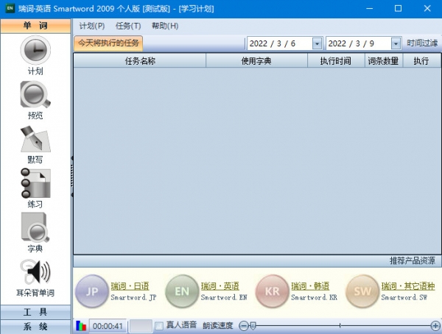This screenshot has width=442, height=334.
Task: Click the minus icon of reading speed
Action: coord(243,326)
